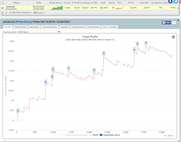Viewport: 181px width, 142px height.
Task: Click the filter date range cell
Action: click(x=39, y=8)
